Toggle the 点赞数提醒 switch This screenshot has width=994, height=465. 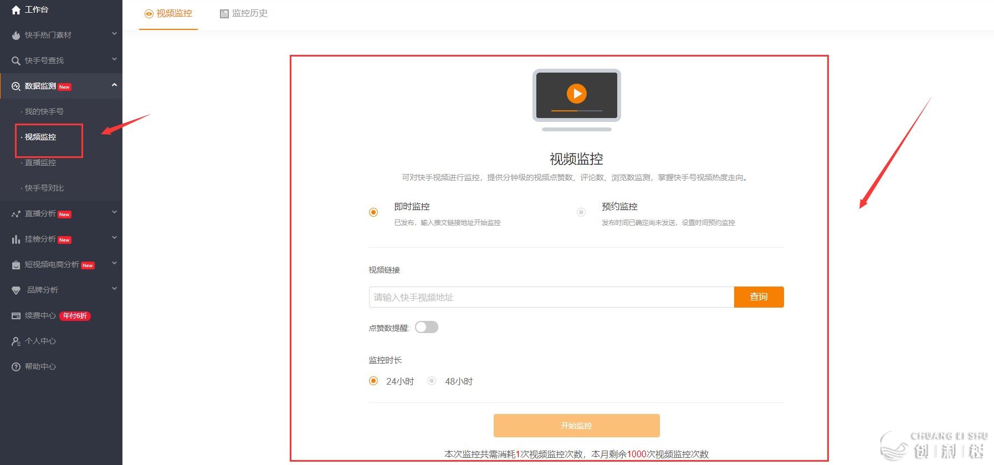click(x=427, y=327)
